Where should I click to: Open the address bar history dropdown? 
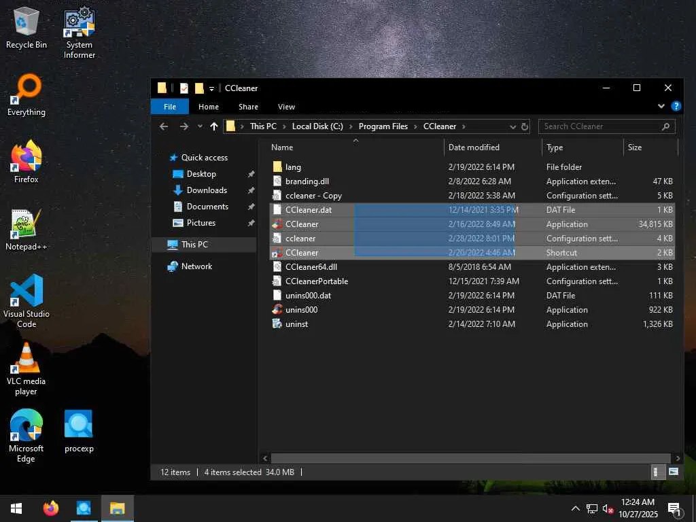click(512, 126)
